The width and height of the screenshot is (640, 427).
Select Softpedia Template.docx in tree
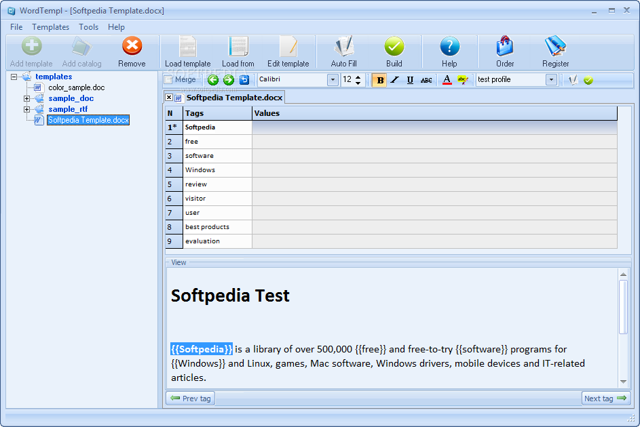88,120
